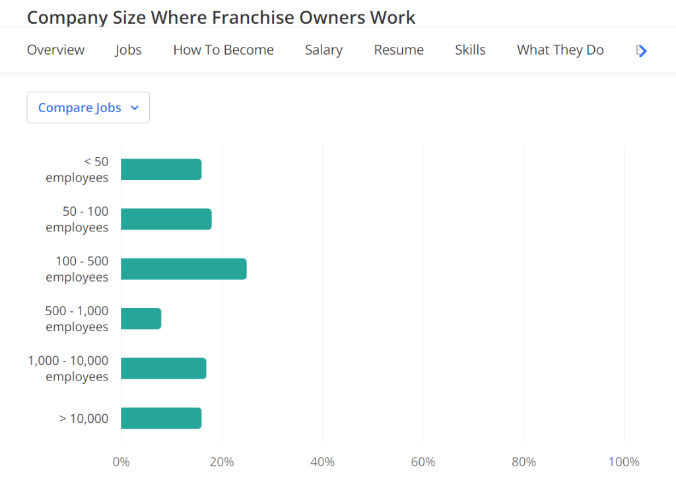Click the 50 - 100 employees bar
This screenshot has width=676, height=494.
click(166, 219)
